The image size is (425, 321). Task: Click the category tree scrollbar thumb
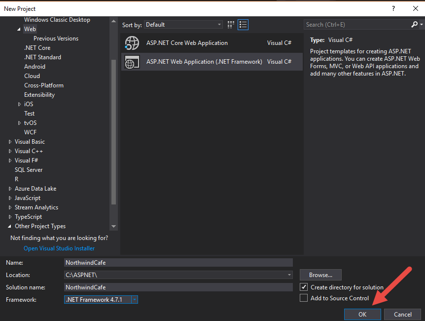coord(113,132)
